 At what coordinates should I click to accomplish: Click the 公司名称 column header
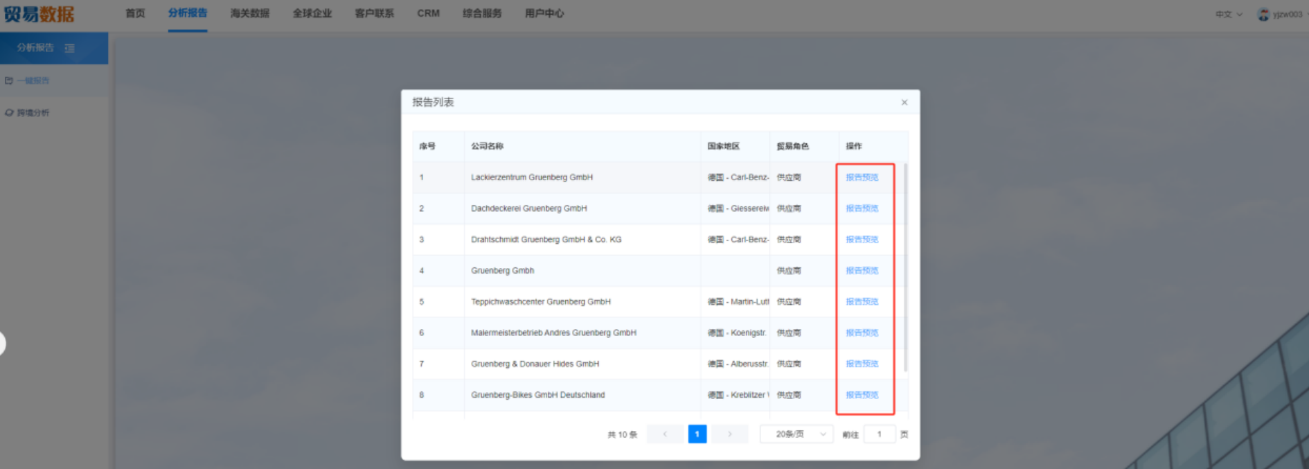tap(488, 146)
